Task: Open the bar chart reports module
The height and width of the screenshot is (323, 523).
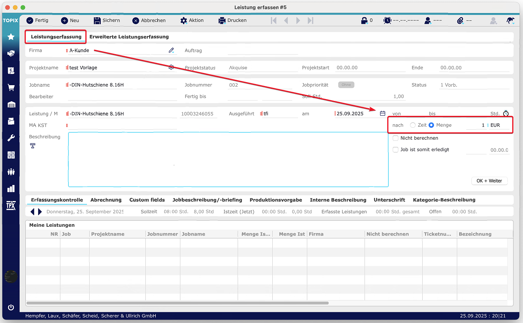Action: coord(11,188)
